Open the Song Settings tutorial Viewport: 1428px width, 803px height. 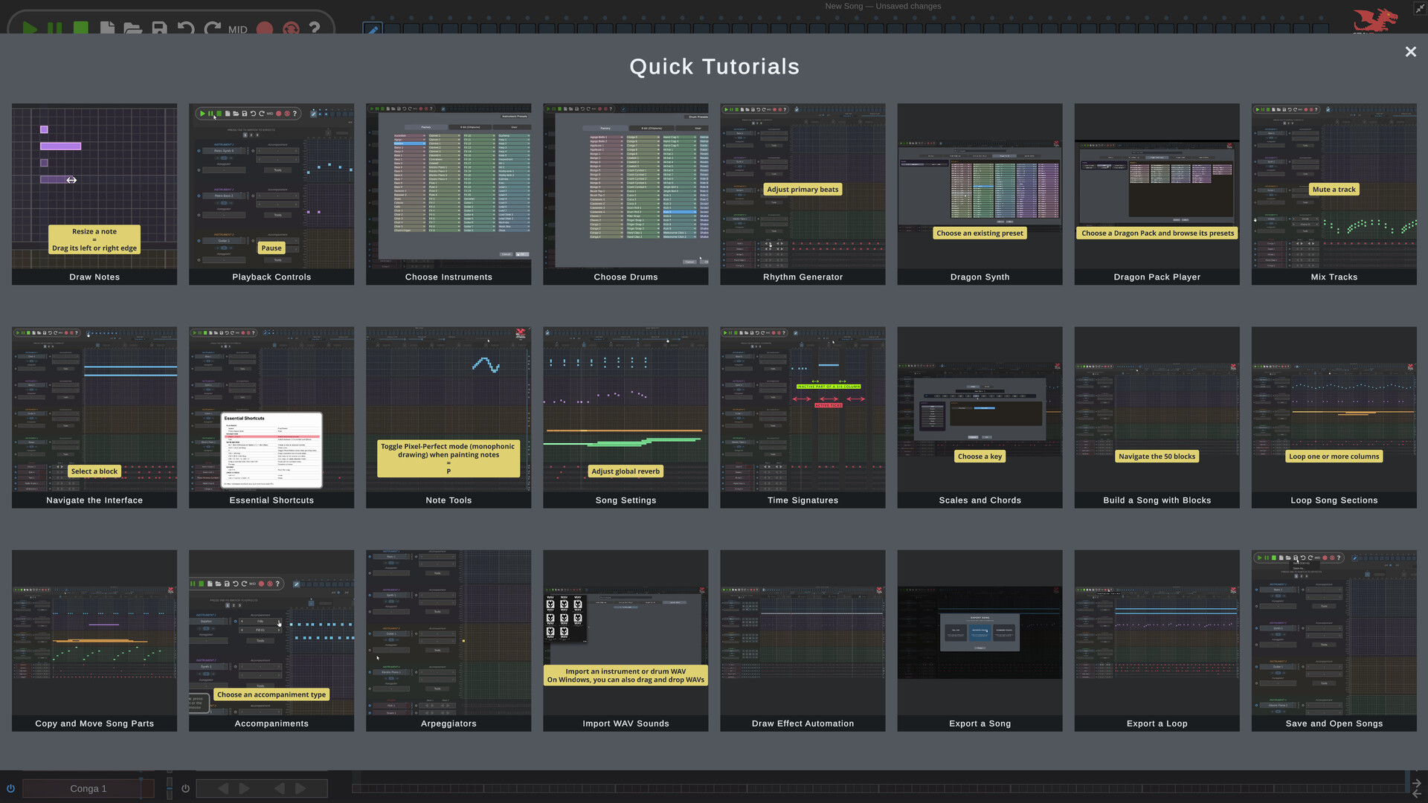(x=625, y=417)
